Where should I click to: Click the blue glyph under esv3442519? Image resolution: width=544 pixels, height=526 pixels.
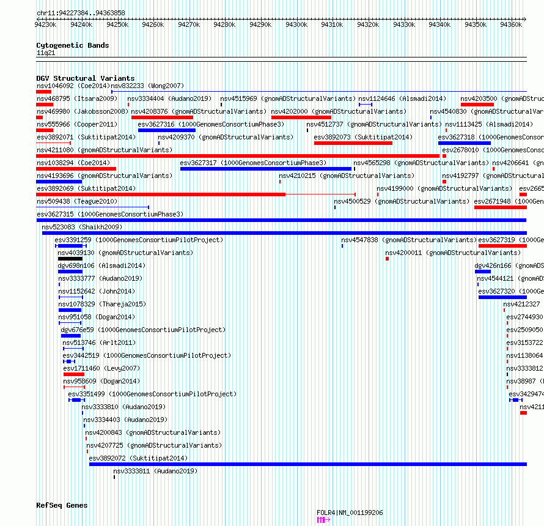[69, 361]
